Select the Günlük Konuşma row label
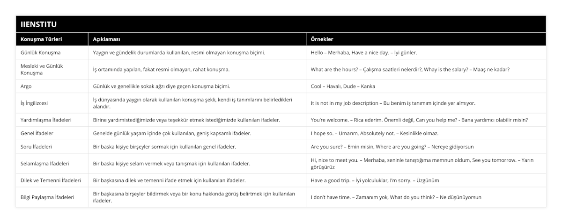This screenshot has height=223, width=562. (x=41, y=52)
